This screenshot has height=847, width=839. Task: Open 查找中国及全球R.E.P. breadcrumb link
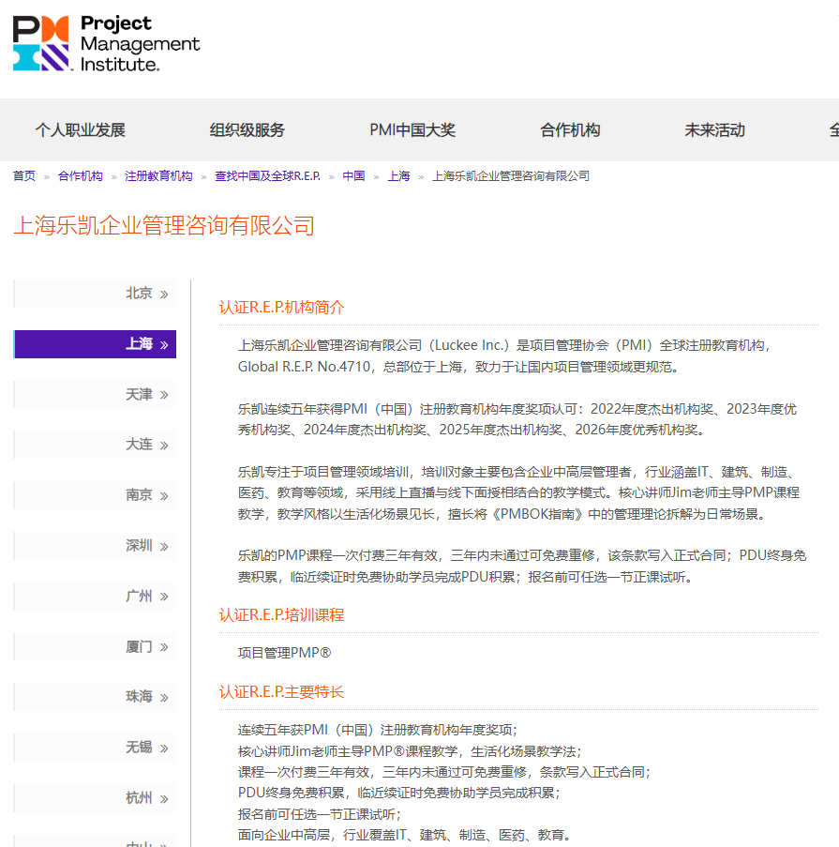click(267, 176)
